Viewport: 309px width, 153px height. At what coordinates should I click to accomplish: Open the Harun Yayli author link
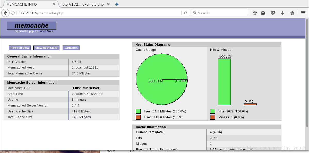pyautogui.click(x=46, y=31)
